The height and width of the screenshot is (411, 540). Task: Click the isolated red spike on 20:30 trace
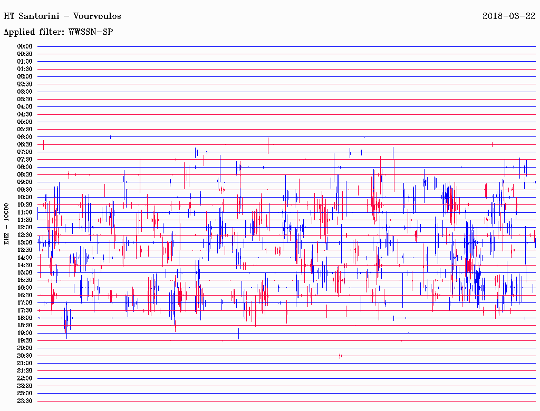tap(340, 356)
